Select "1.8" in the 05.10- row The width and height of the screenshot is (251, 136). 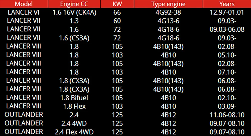tap(74, 55)
